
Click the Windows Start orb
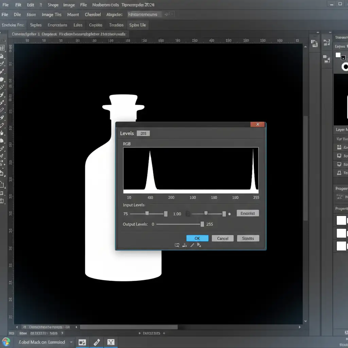[x=6, y=342]
